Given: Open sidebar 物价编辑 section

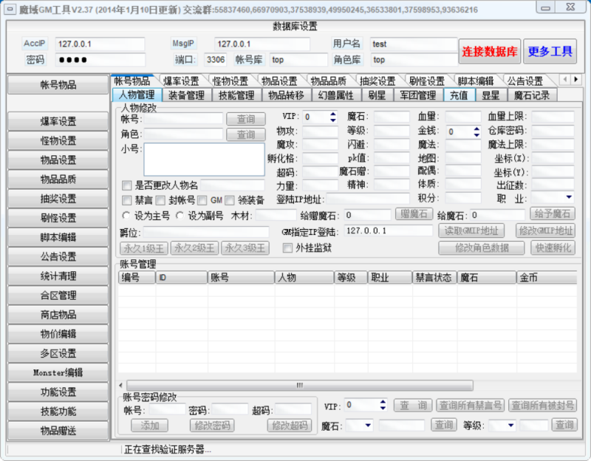Looking at the screenshot, I should (x=58, y=334).
